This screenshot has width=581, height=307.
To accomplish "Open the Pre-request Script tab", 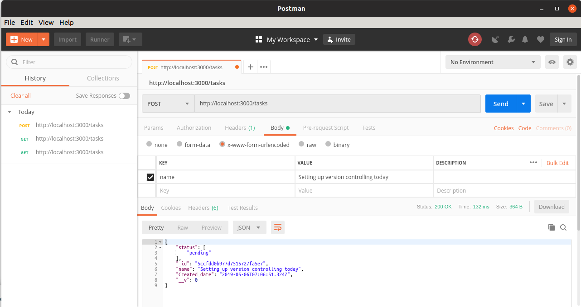I will (x=326, y=128).
